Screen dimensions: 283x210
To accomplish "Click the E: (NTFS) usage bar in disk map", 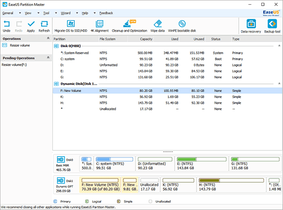I will pyautogui.click(x=201, y=159).
